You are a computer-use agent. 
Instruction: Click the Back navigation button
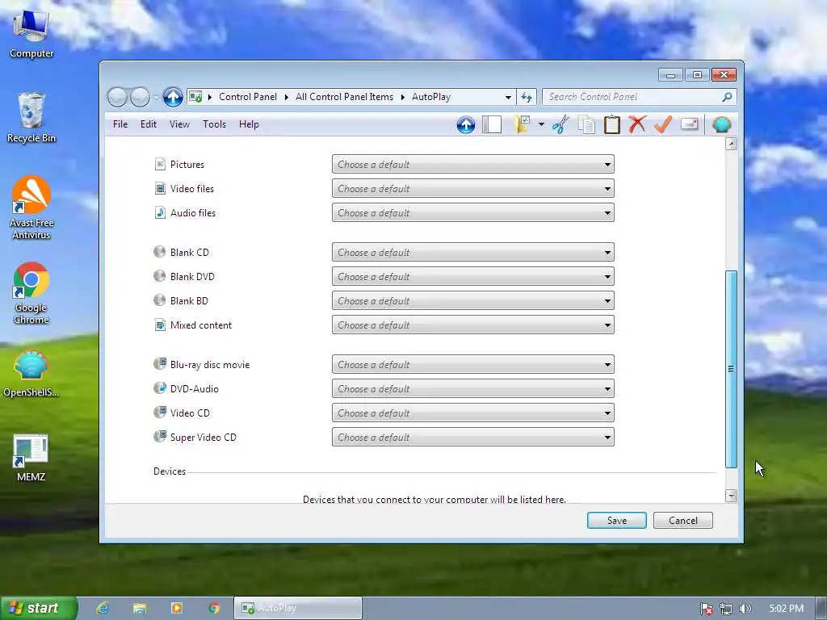(x=117, y=97)
